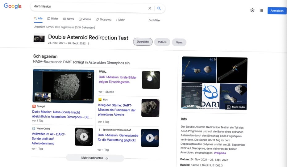Click the WetterOnline source icon

click(34, 128)
